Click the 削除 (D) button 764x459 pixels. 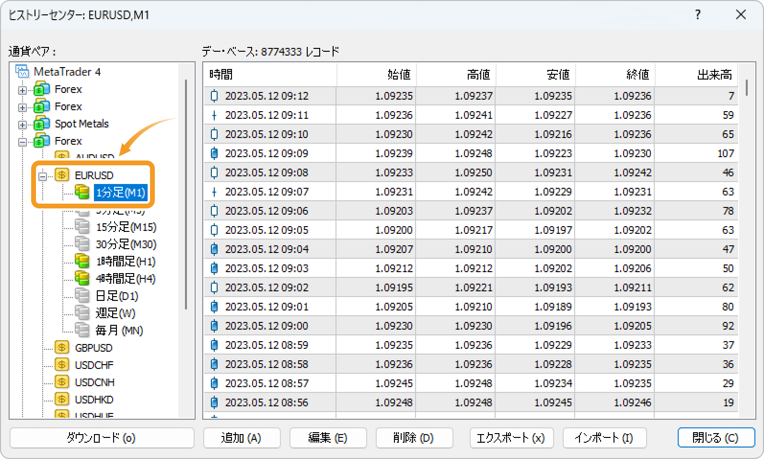click(414, 438)
